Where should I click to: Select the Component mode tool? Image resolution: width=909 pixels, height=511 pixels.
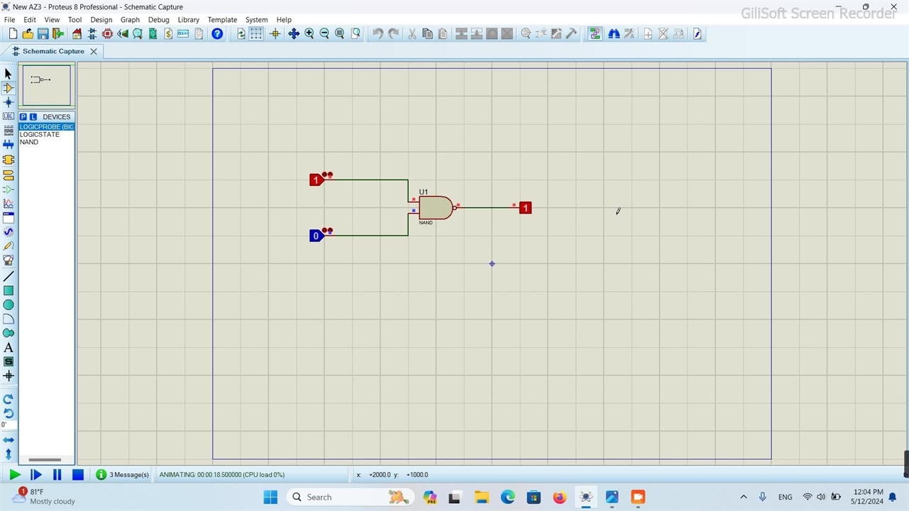[9, 88]
